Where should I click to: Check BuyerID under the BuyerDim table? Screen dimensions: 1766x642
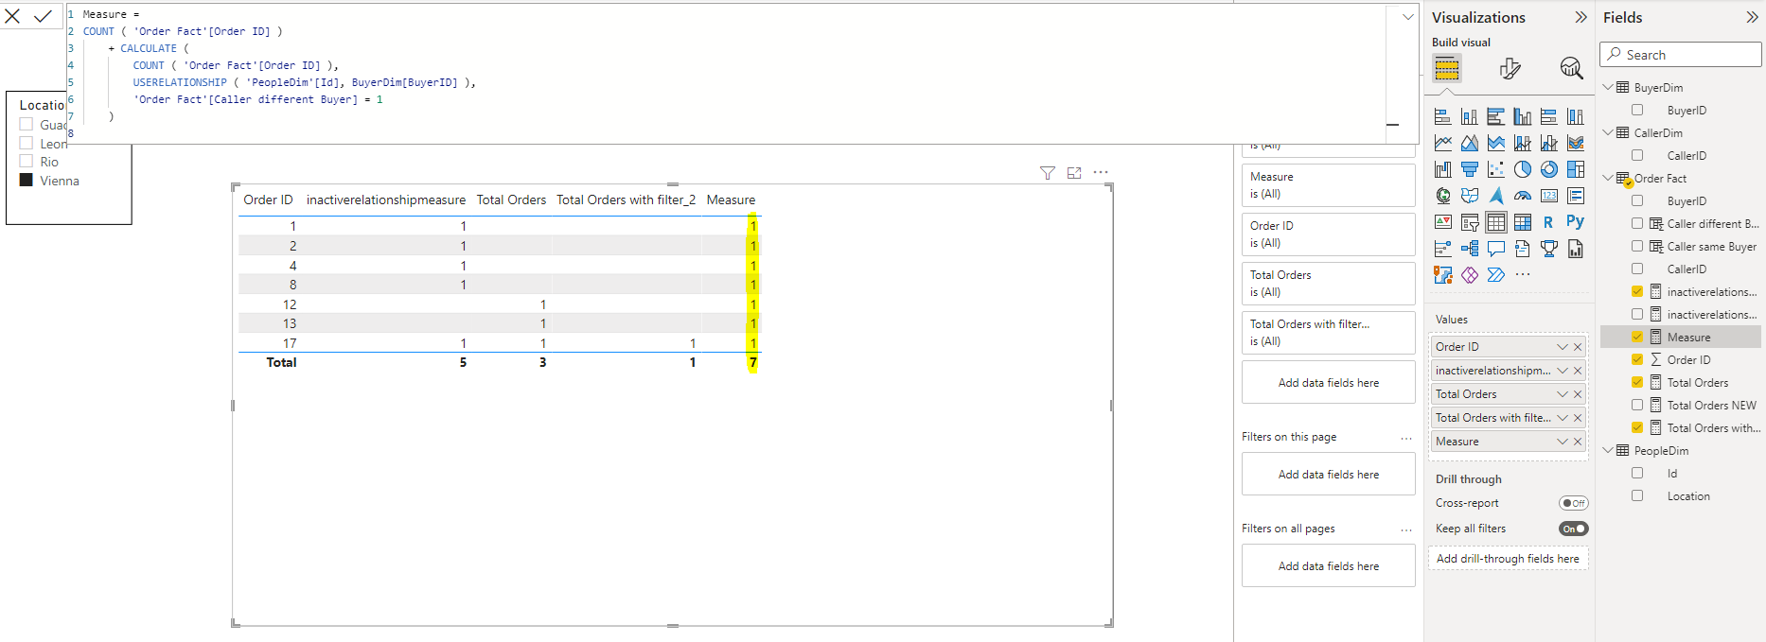pos(1637,110)
